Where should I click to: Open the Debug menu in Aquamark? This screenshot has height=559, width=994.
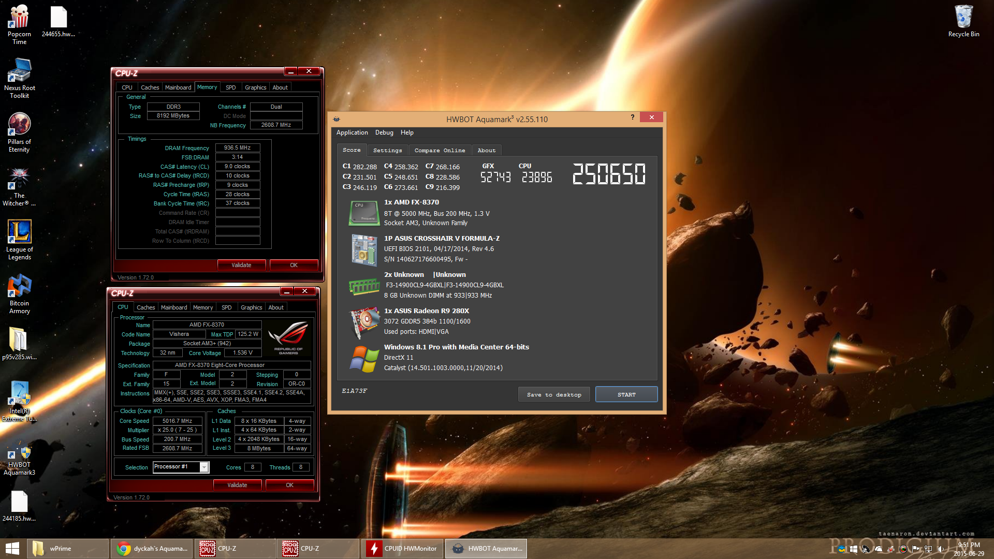click(x=384, y=133)
